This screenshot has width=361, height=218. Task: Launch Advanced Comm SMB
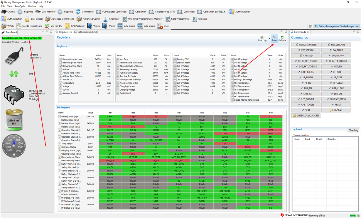coord(60,19)
